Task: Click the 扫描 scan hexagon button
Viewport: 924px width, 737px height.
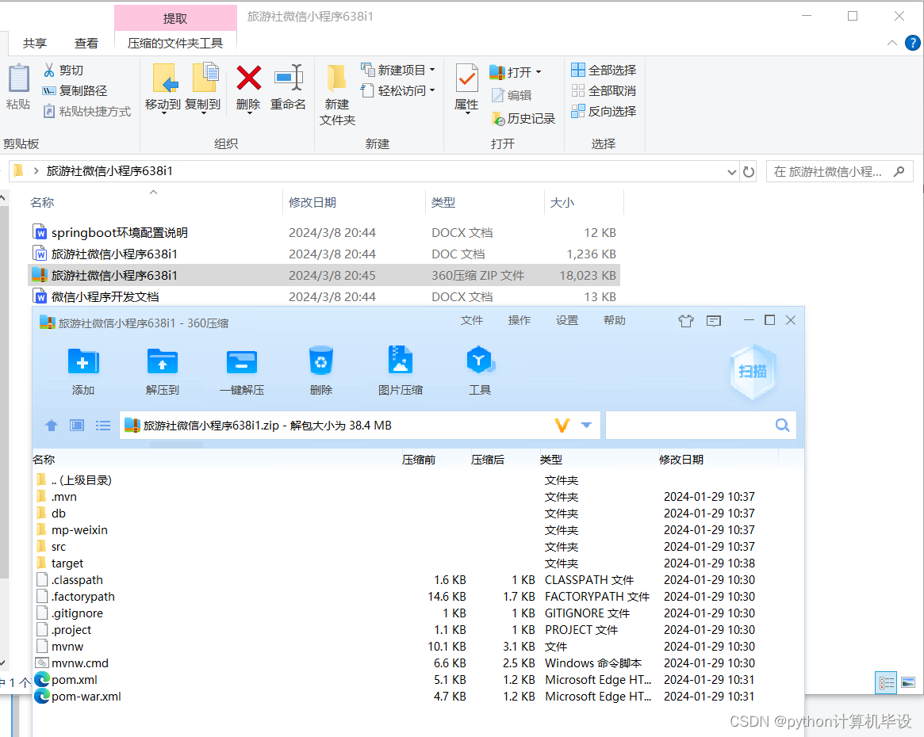Action: [753, 372]
